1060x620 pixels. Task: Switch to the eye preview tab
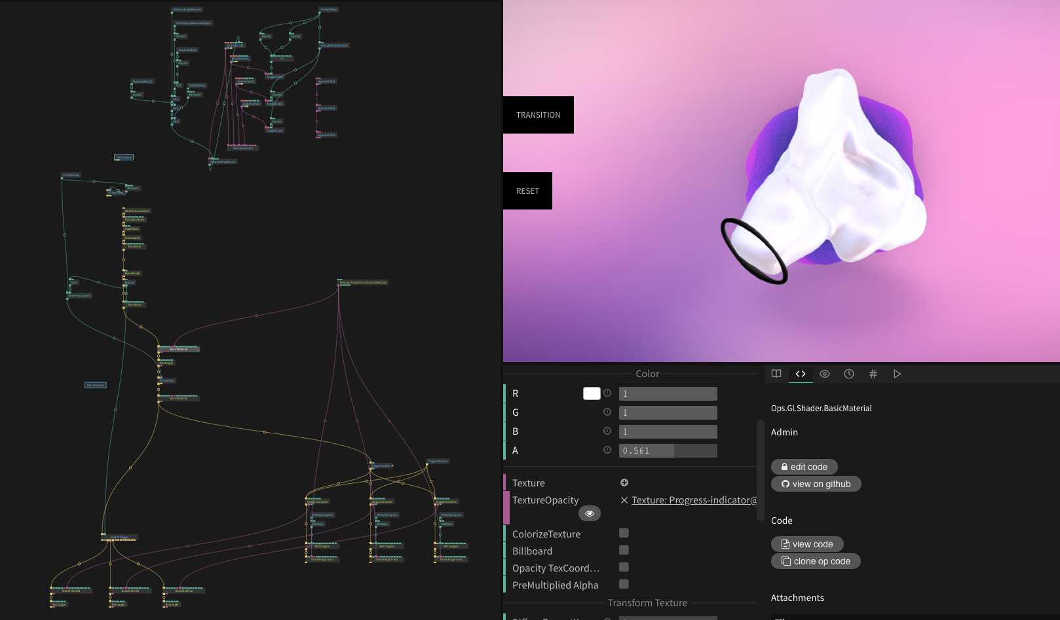click(x=824, y=373)
